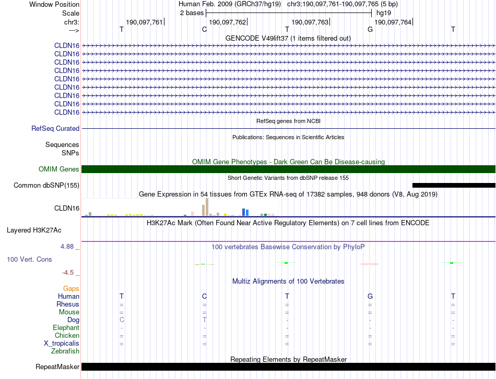
Task: Click the 100 Vert. Cons label
Action: pyautogui.click(x=29, y=259)
